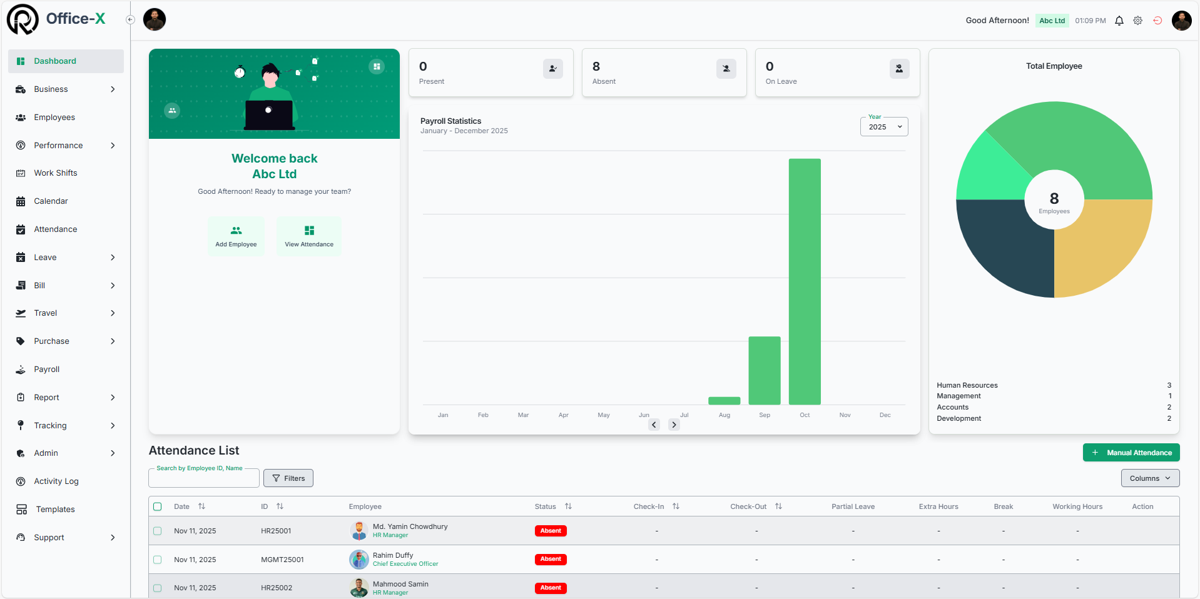Click the Present card person icon
1200x599 pixels.
coord(552,69)
